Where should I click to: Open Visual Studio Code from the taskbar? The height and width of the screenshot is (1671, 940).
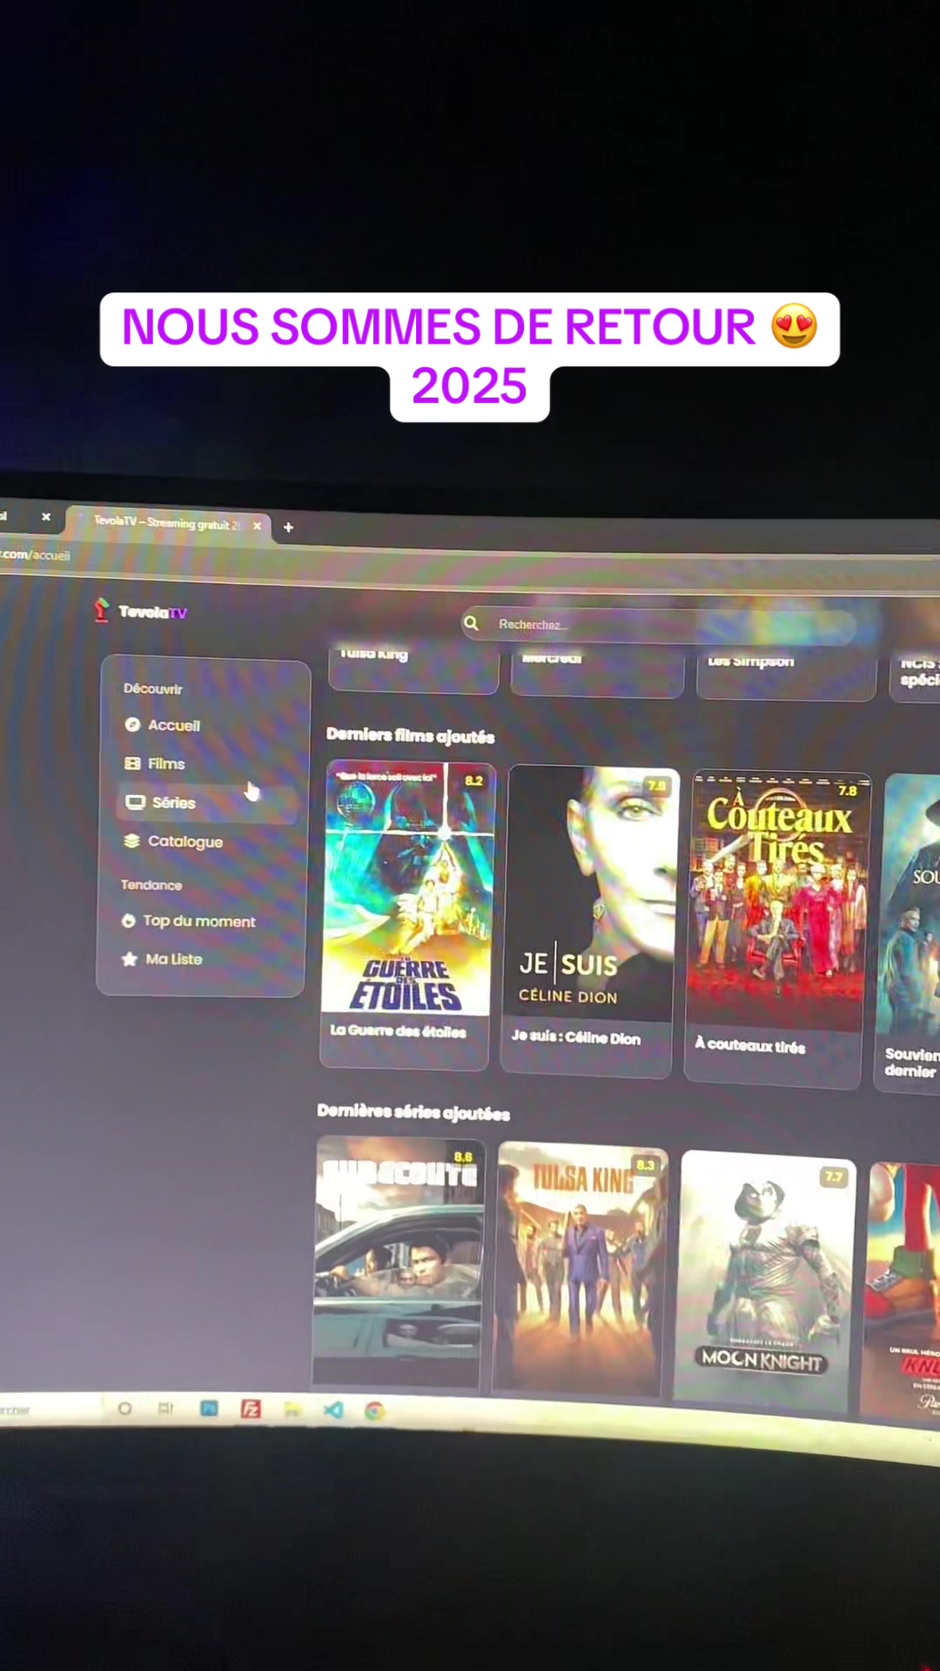333,1410
